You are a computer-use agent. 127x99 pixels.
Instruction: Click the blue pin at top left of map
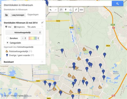tap(47, 3)
